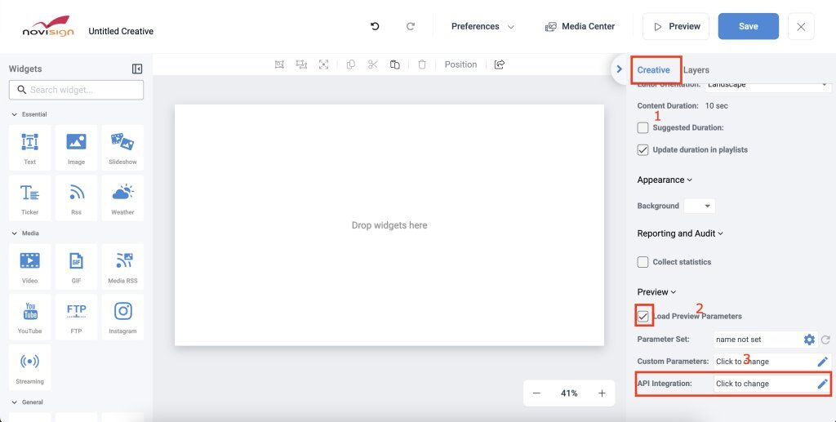Choose the Weather widget icon
Viewport: 836px width, 422px height.
point(122,197)
